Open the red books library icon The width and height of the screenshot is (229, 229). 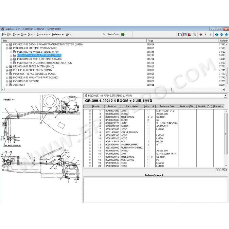(189, 34)
